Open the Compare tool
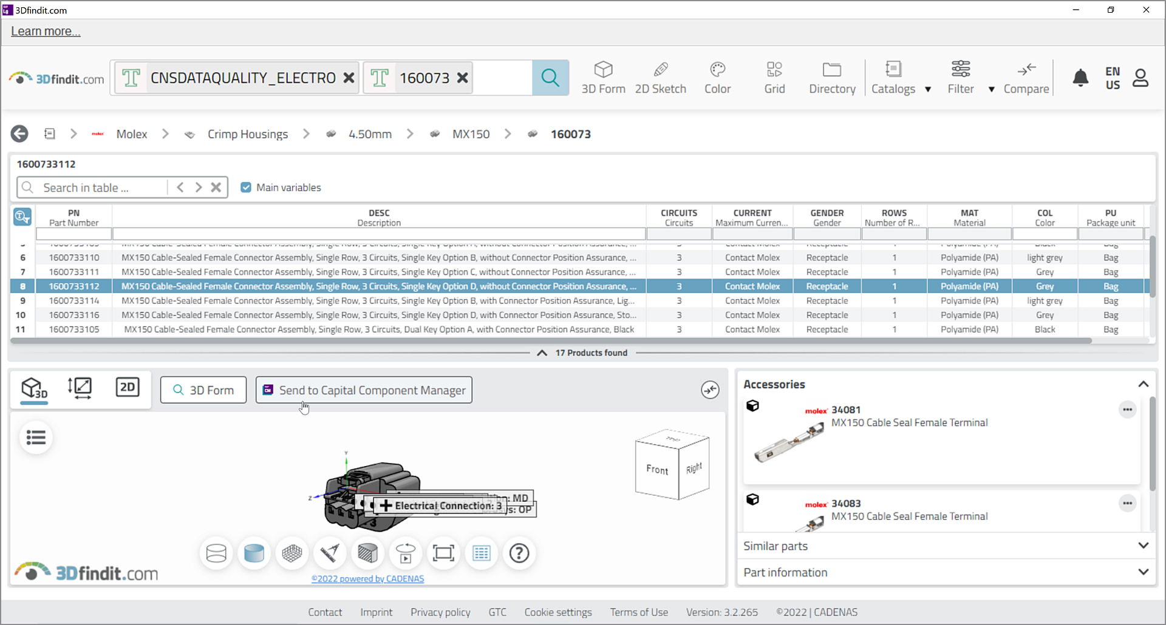Viewport: 1166px width, 625px height. coord(1026,78)
